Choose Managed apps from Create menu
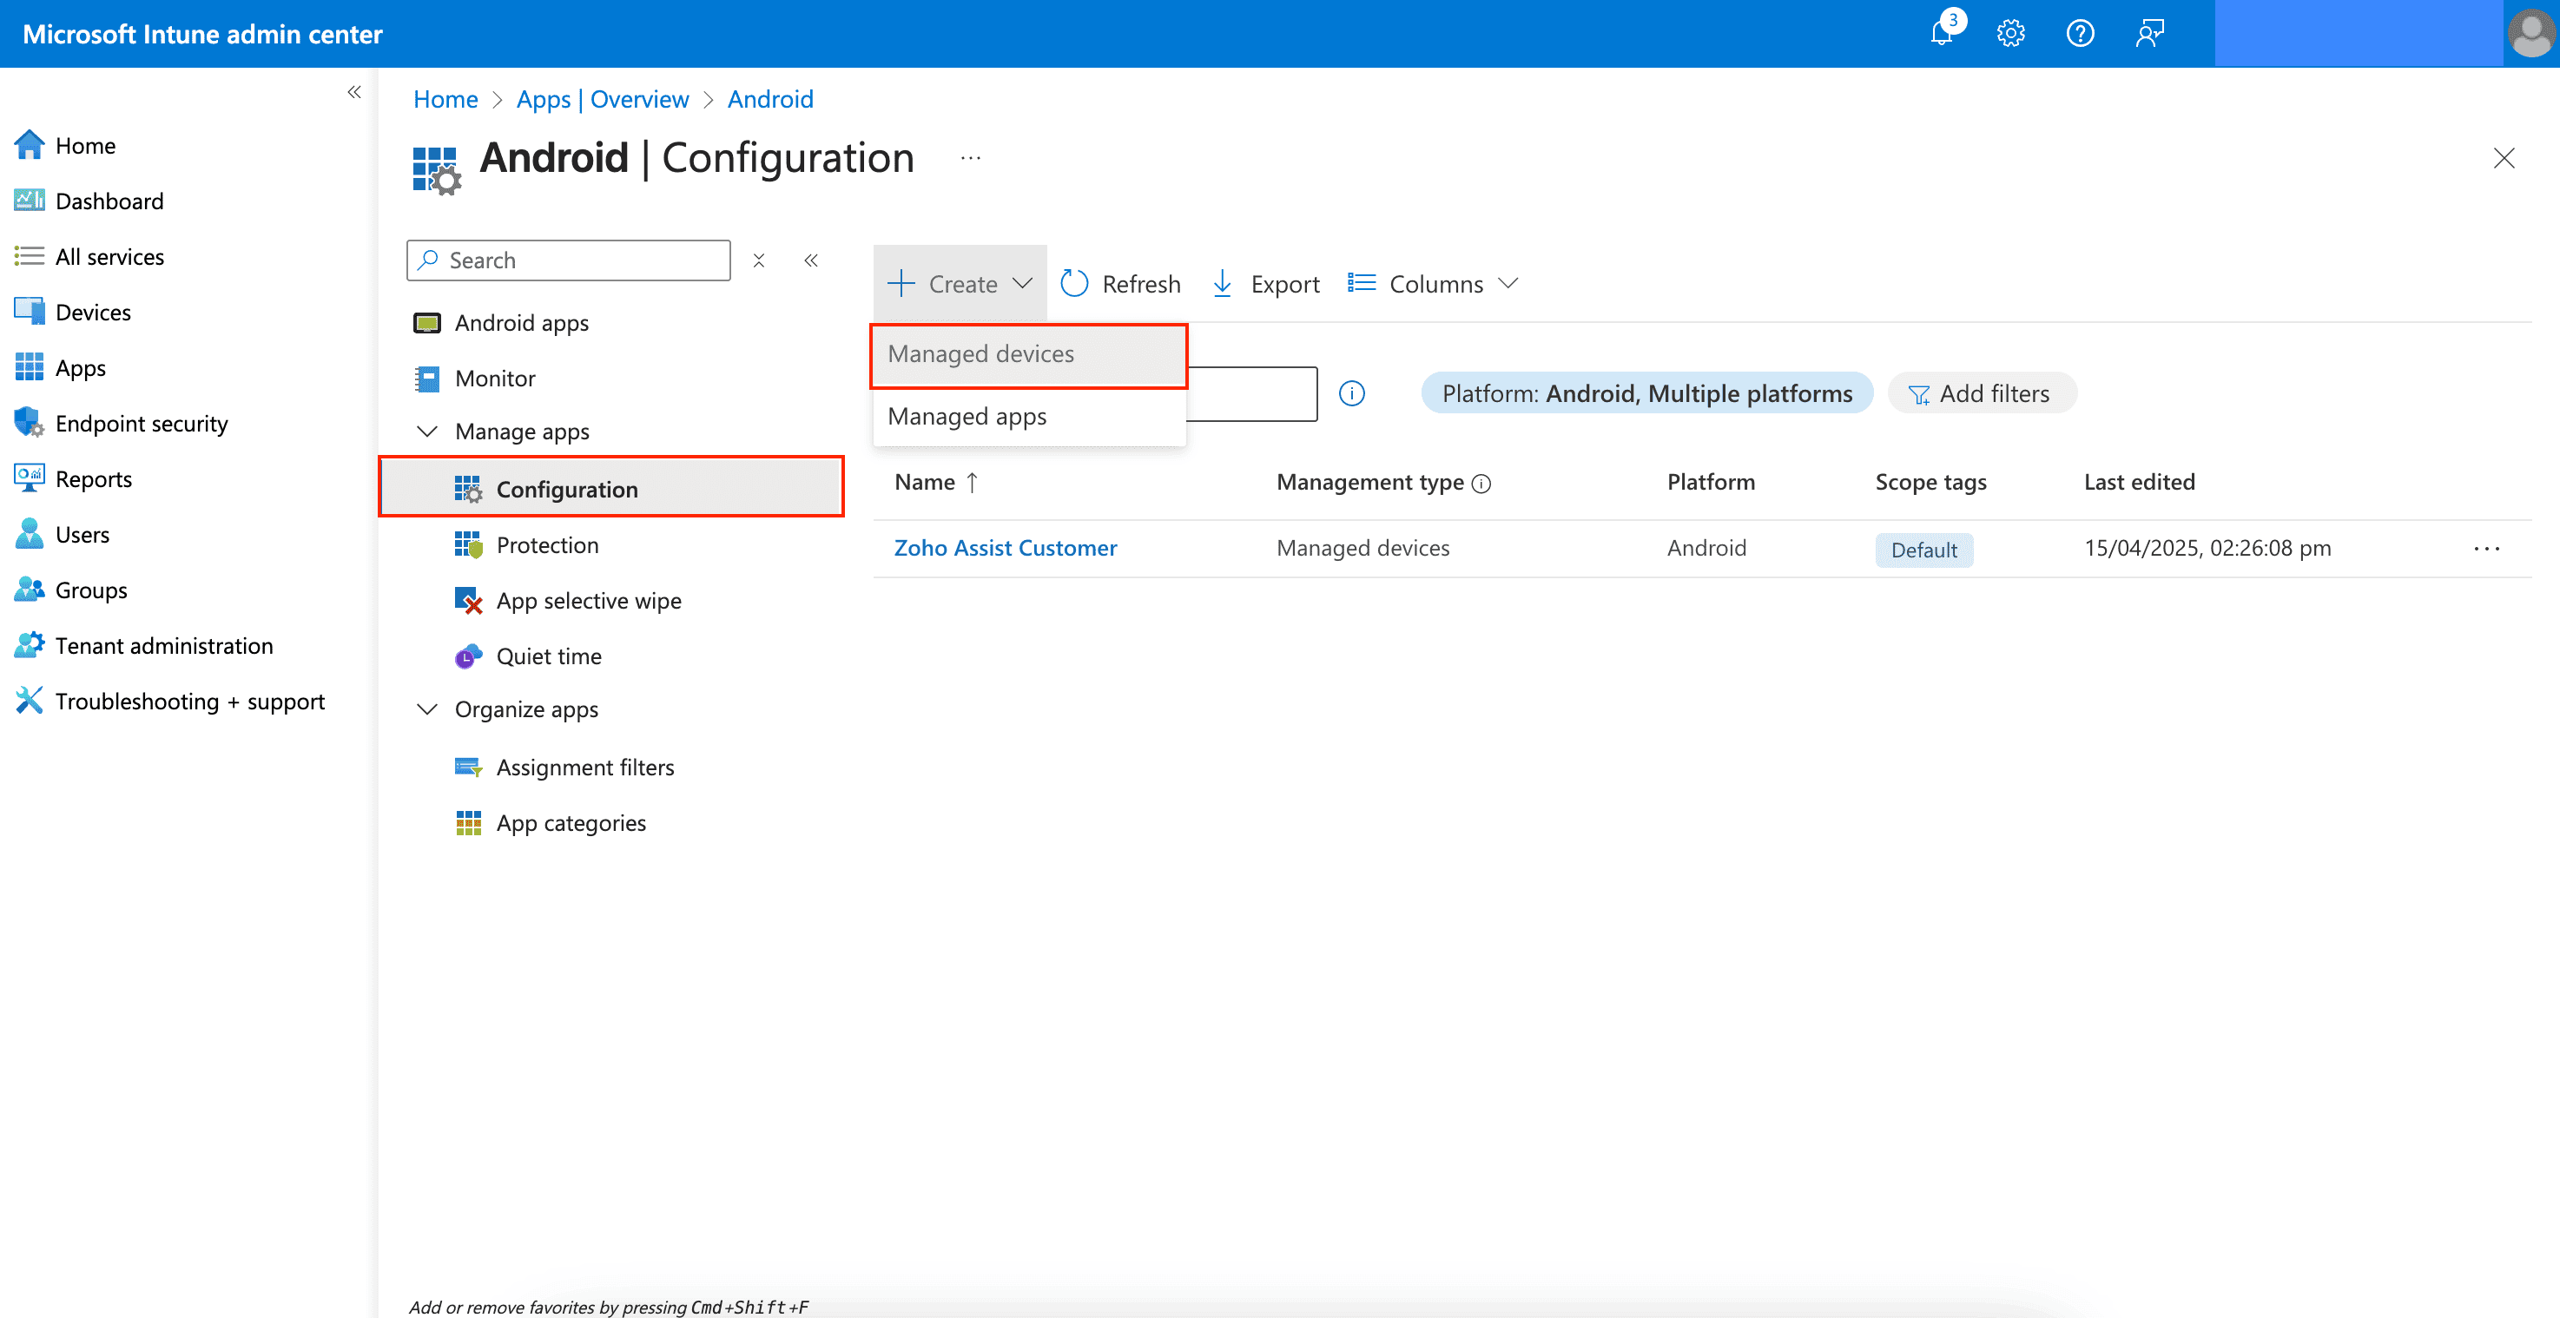The height and width of the screenshot is (1318, 2560). [x=967, y=417]
